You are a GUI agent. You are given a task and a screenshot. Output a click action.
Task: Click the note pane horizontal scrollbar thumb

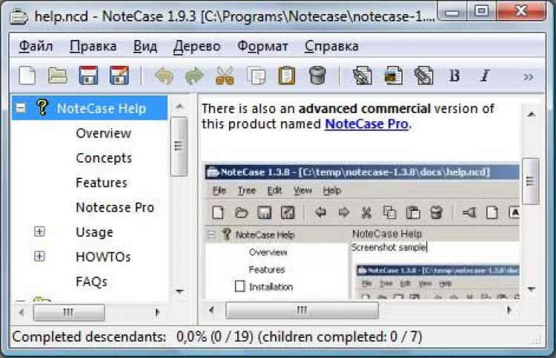(x=302, y=311)
